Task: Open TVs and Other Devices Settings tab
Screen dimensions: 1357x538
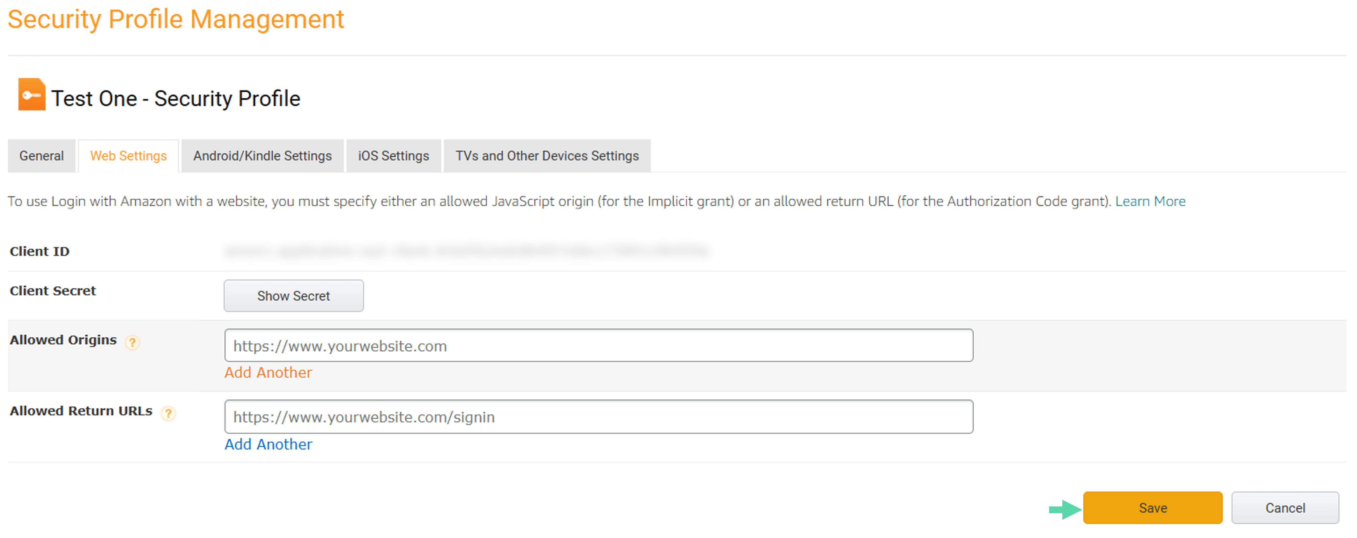Action: coord(547,156)
